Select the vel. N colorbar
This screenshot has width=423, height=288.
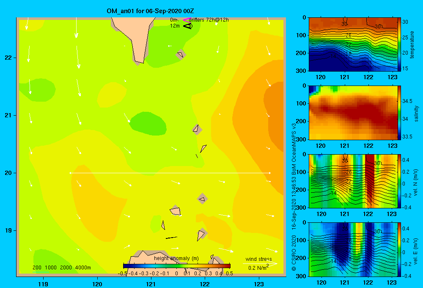tap(399, 181)
